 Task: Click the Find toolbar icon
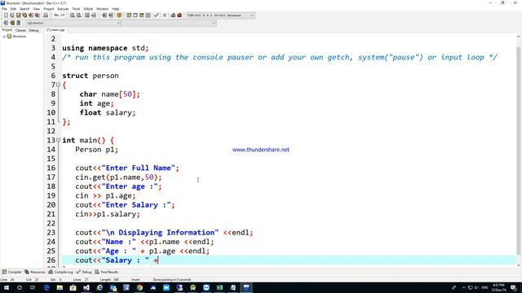[x=73, y=15]
